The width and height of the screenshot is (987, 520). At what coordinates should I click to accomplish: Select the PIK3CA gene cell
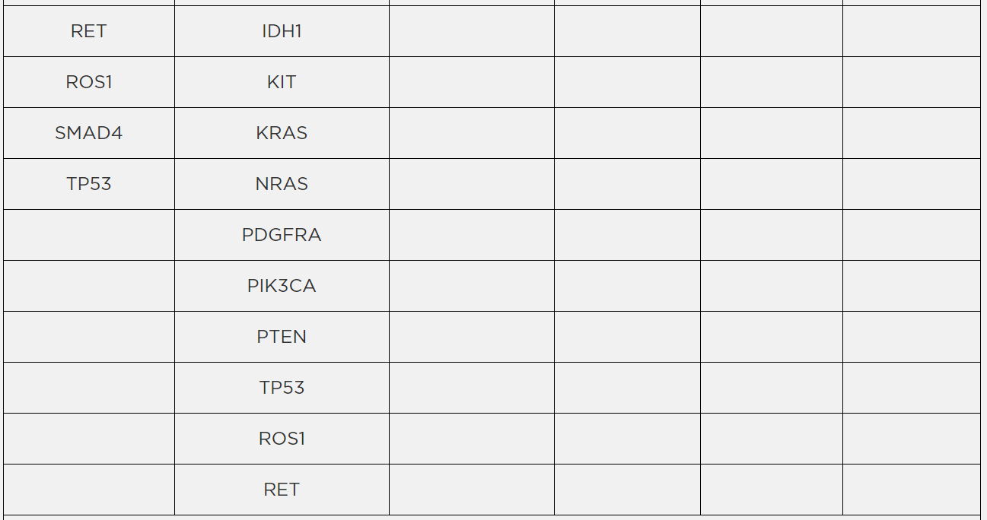tap(282, 286)
